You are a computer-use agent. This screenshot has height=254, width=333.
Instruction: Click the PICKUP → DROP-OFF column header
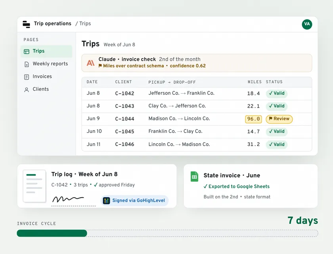click(172, 82)
